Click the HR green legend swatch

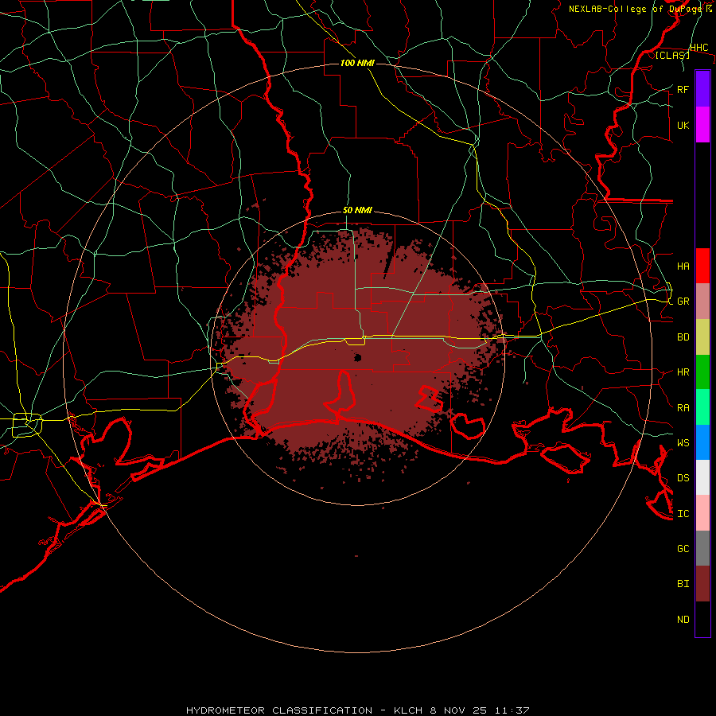pos(702,372)
